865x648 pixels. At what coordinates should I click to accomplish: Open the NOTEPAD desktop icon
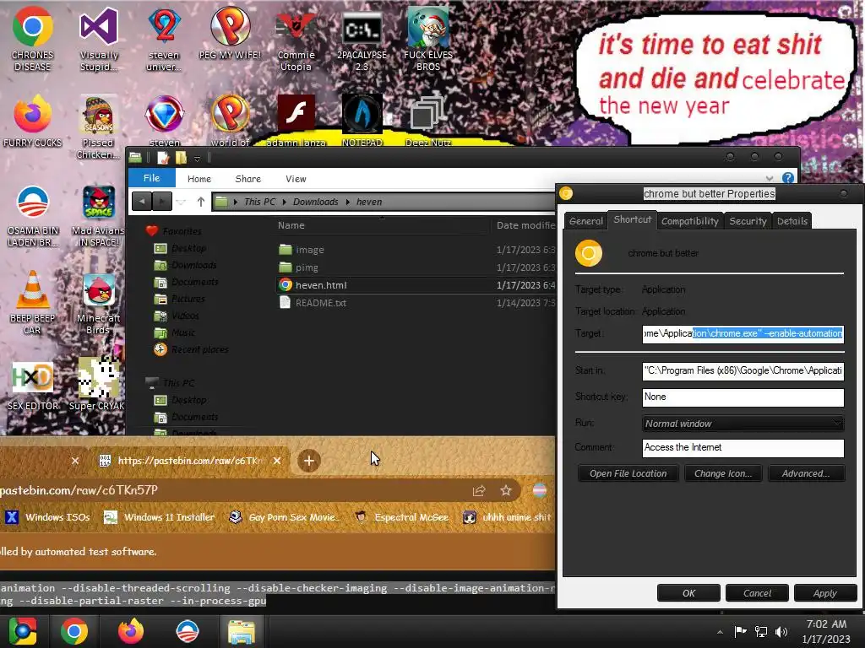tap(362, 120)
